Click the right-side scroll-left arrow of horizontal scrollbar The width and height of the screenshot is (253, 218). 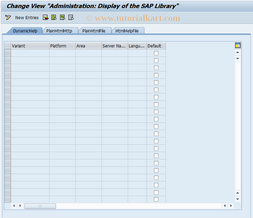click(225, 206)
